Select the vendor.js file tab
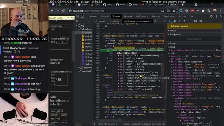This screenshot has width=224, height=126. [x=114, y=21]
